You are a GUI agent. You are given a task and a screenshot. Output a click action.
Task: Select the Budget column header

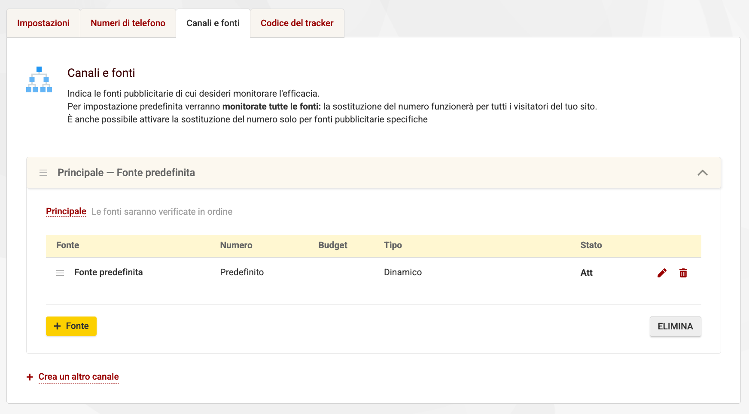click(333, 245)
